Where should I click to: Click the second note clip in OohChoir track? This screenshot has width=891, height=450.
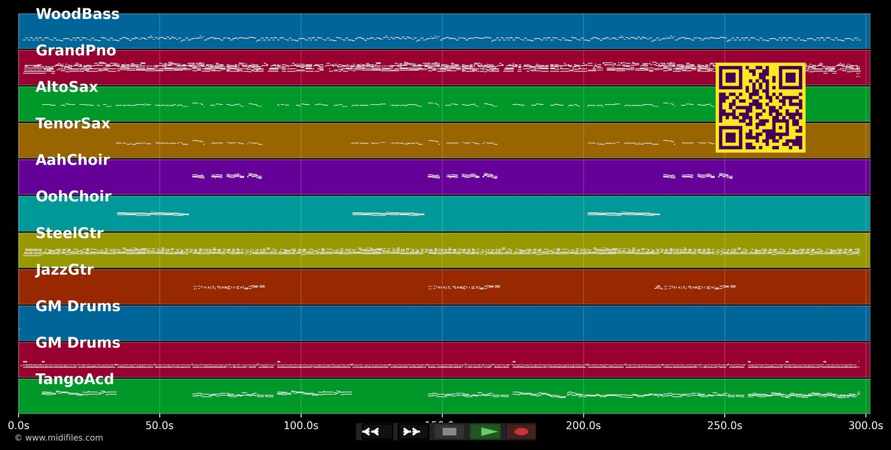(388, 214)
